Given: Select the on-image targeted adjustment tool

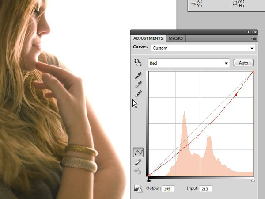Looking at the screenshot, I should pos(137,63).
